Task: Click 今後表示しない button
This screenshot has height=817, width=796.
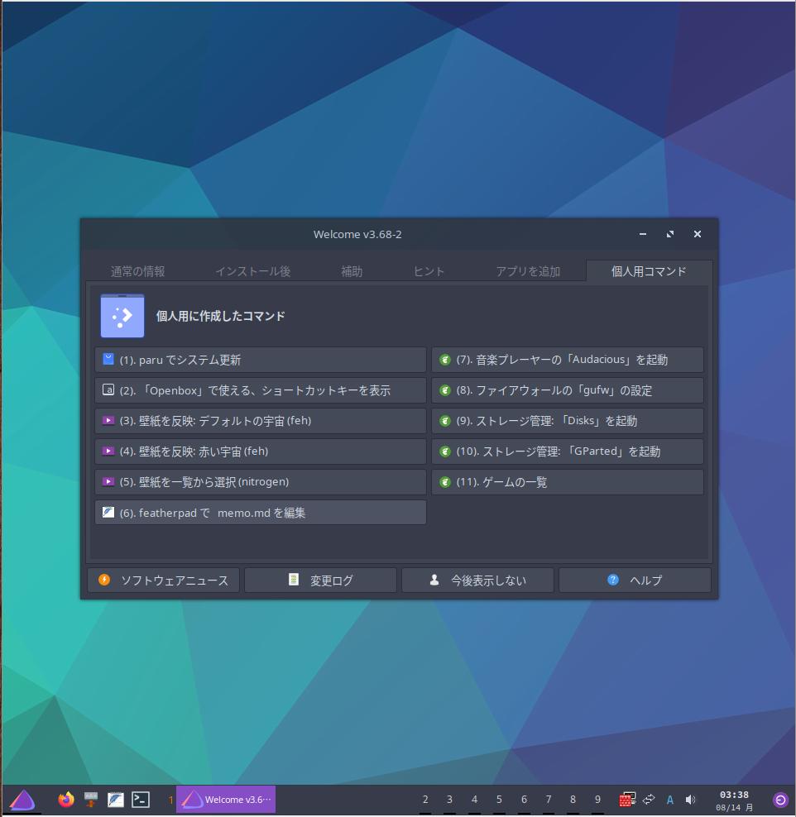Action: pos(477,580)
